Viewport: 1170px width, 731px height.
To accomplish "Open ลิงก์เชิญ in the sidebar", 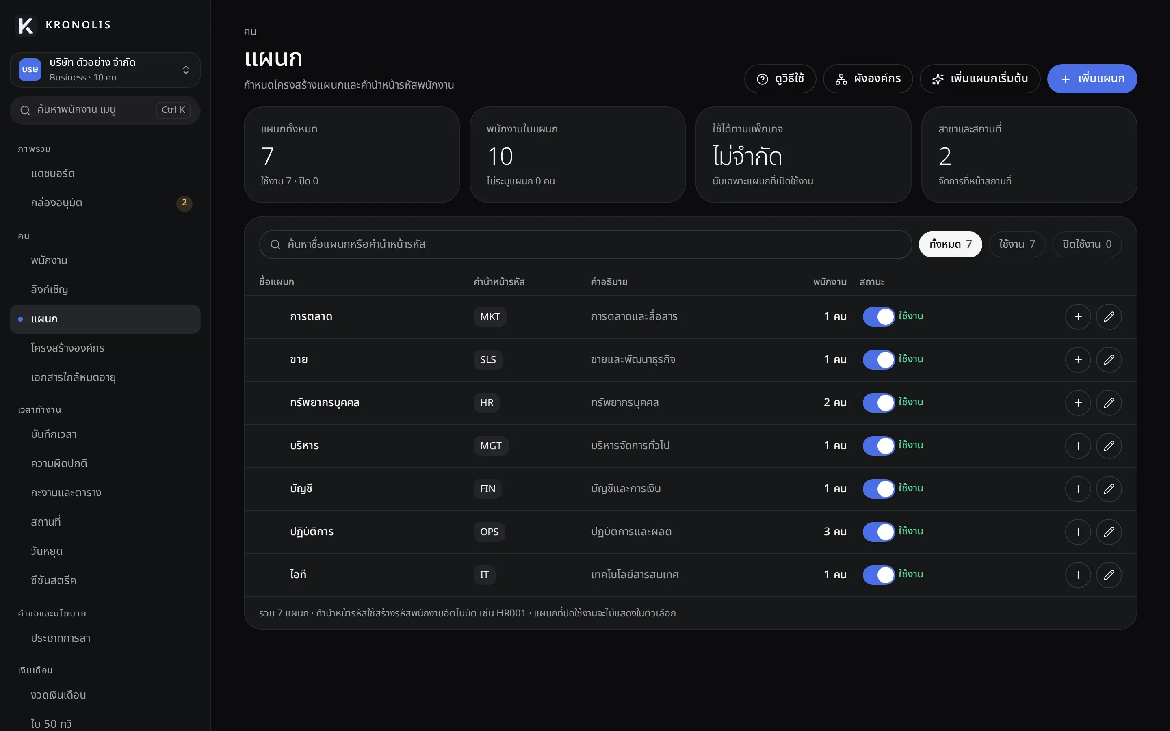I will click(x=105, y=290).
